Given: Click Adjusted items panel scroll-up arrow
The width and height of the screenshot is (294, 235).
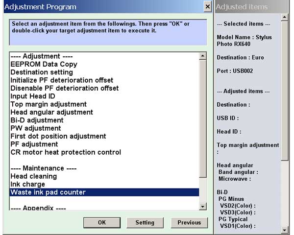Looking at the screenshot, I should pyautogui.click(x=284, y=17).
